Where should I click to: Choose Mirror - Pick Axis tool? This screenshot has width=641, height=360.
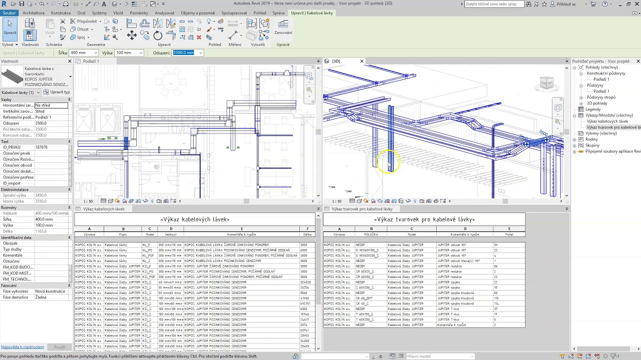click(158, 23)
